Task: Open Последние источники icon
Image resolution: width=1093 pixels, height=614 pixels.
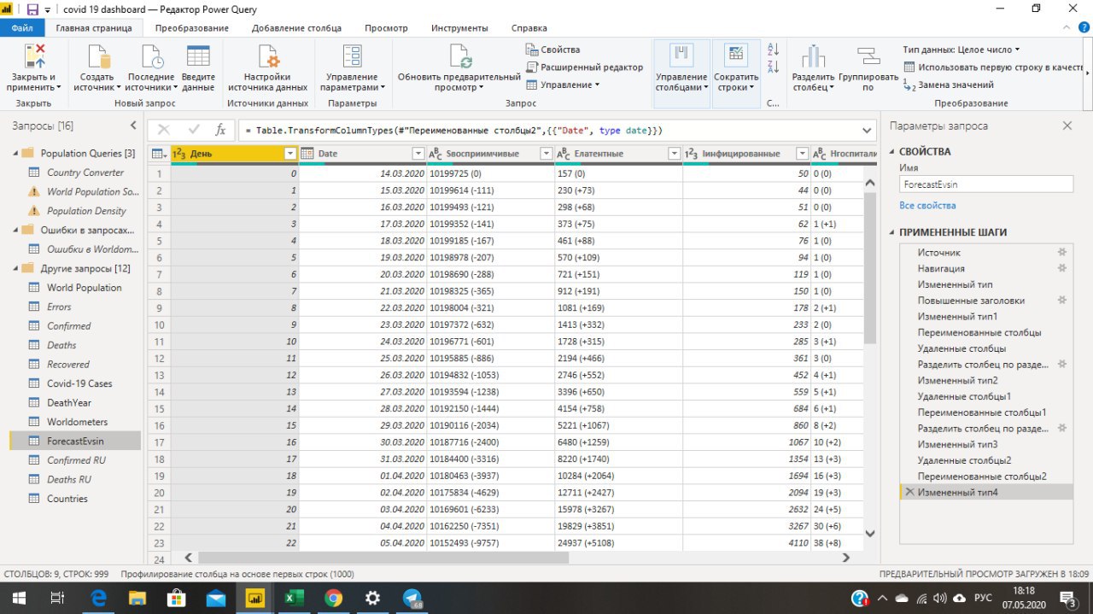Action: click(x=151, y=56)
